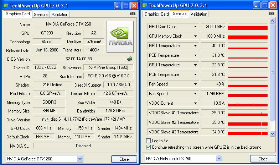Open GPU selector combo in Sensors window
This screenshot has height=165, width=279.
pyautogui.click(x=219, y=159)
